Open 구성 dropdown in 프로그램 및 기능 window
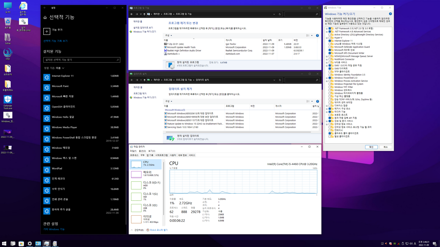This screenshot has height=247, width=440. (x=168, y=35)
